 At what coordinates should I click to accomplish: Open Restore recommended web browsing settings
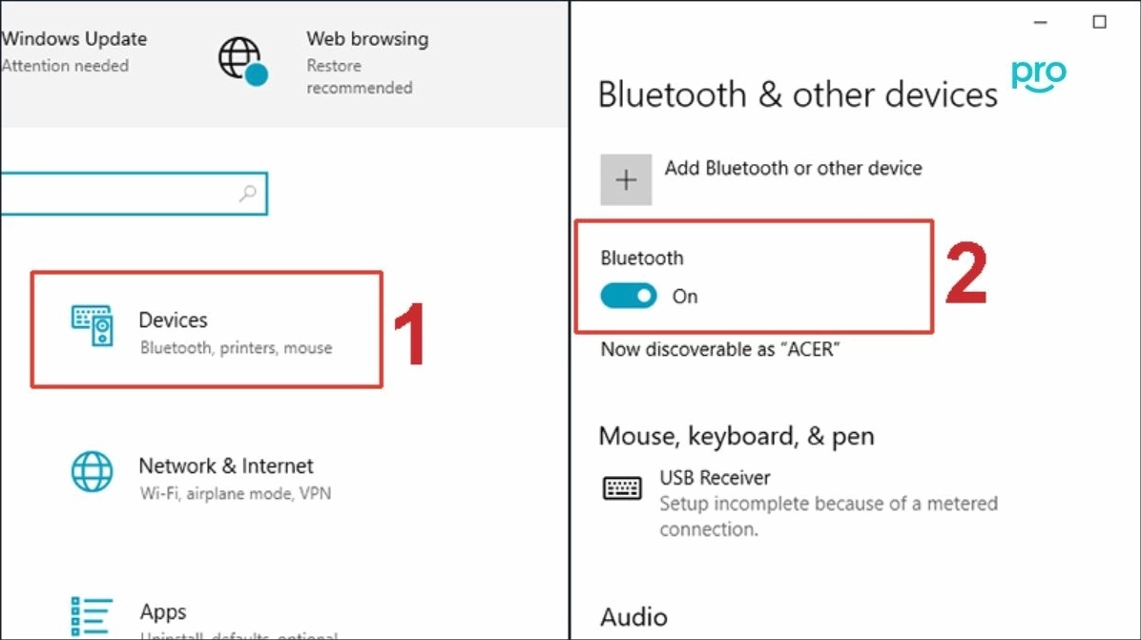(x=360, y=76)
